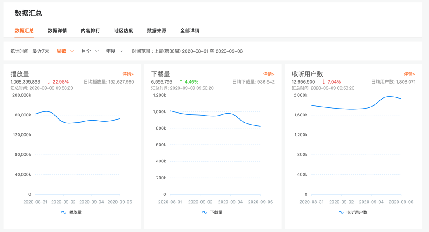
Task: Click the green up arrow beside 4.46%
Action: pos(181,82)
